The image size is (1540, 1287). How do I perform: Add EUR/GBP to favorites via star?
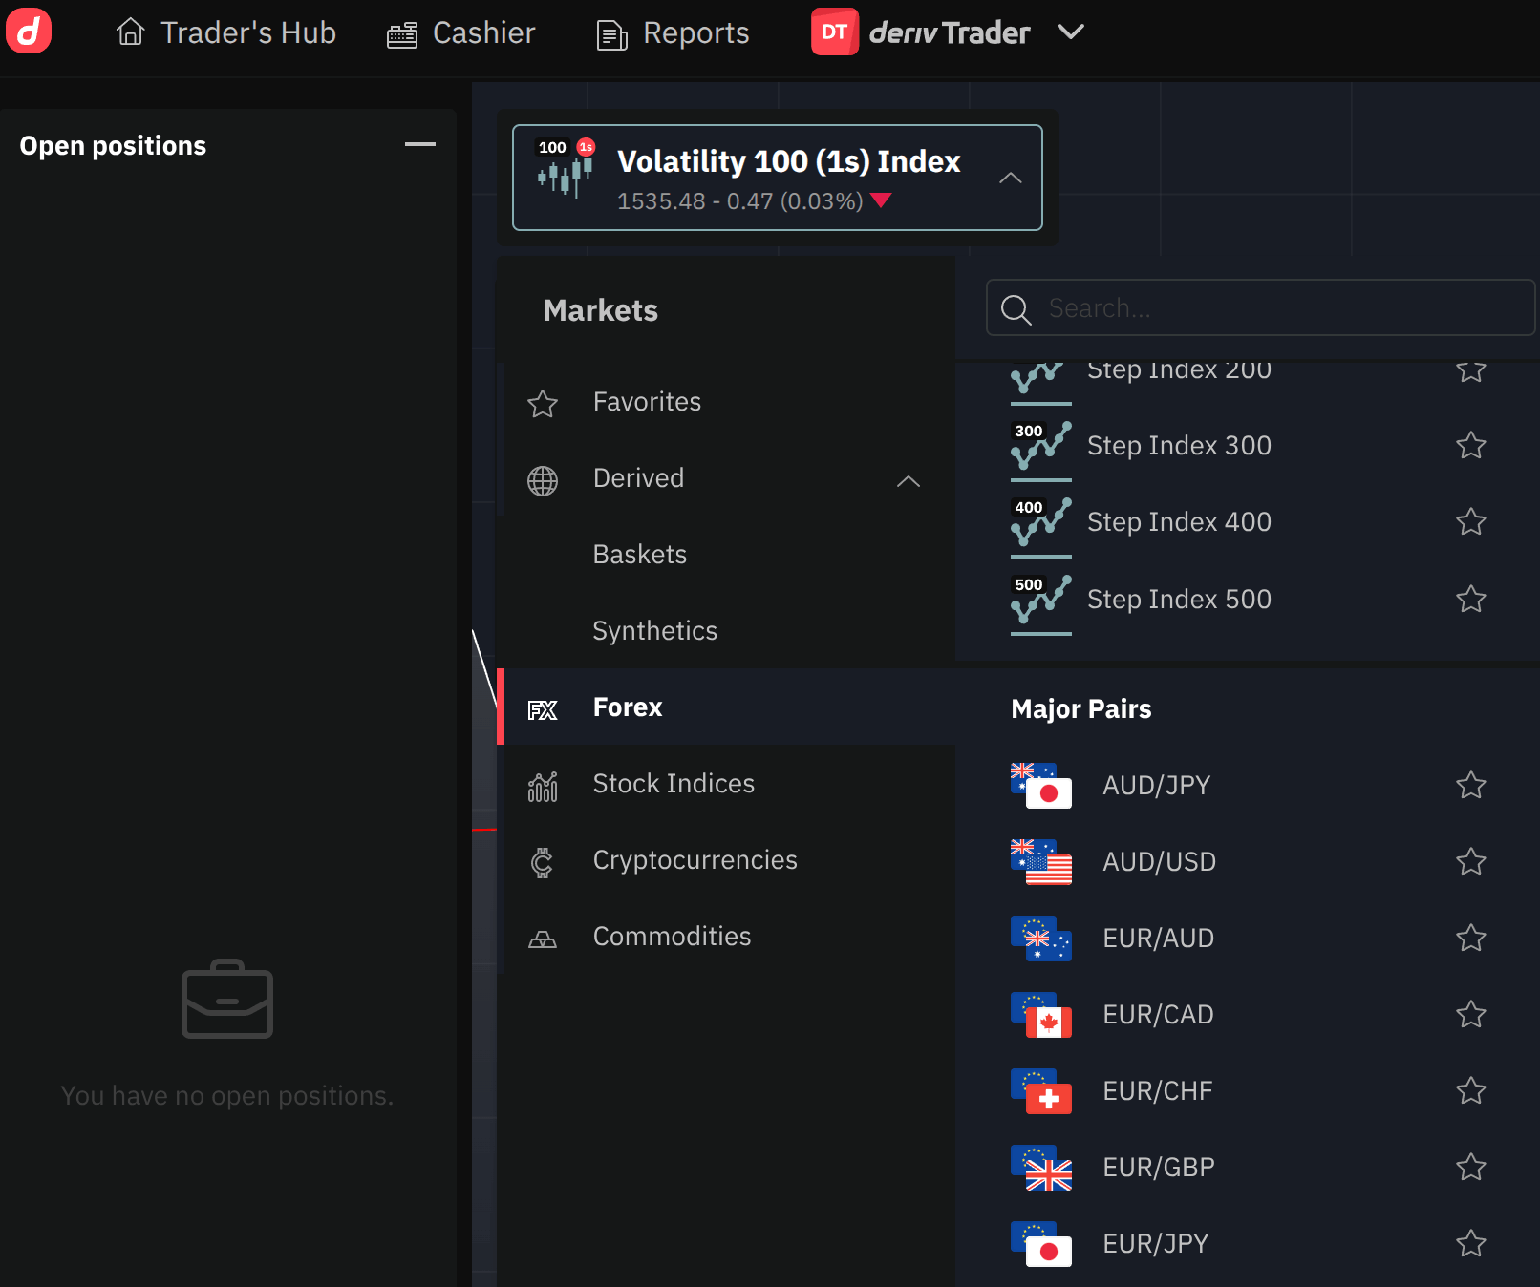(1470, 1168)
